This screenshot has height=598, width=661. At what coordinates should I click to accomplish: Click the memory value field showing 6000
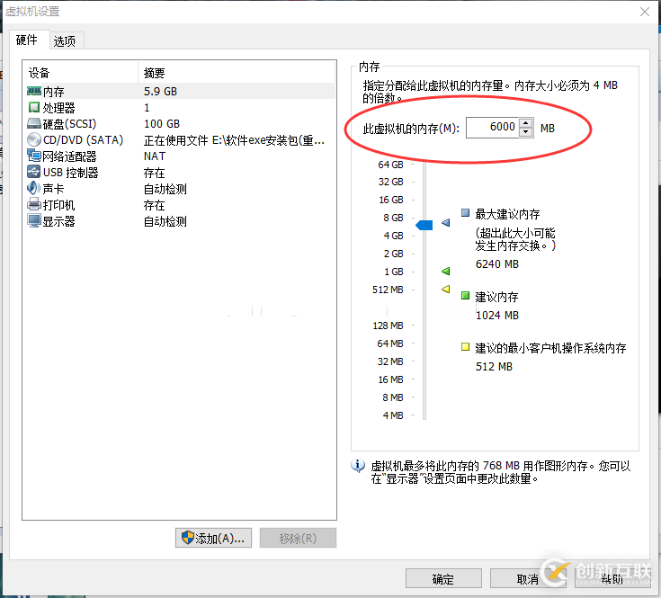(492, 128)
